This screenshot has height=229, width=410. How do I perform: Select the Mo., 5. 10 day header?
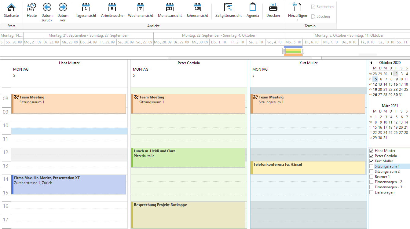(293, 42)
